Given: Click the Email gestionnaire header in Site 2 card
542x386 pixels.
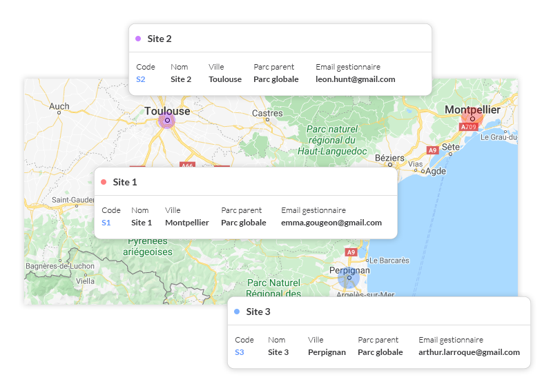Looking at the screenshot, I should (x=348, y=67).
